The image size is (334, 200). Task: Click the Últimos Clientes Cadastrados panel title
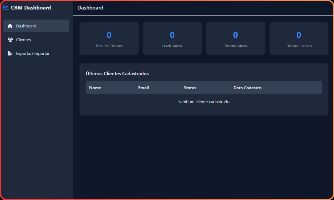click(x=117, y=73)
